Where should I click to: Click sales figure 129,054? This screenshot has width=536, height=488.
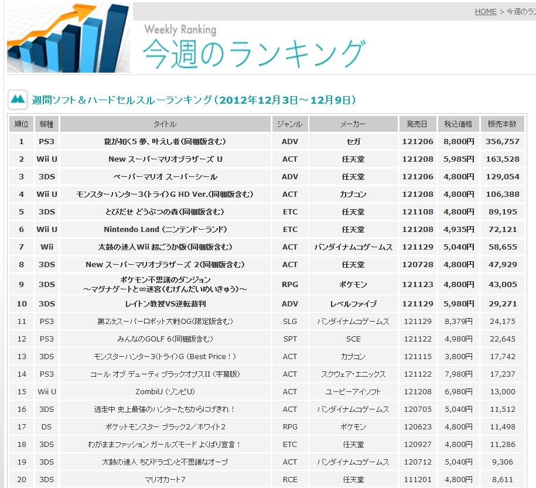pos(503,177)
